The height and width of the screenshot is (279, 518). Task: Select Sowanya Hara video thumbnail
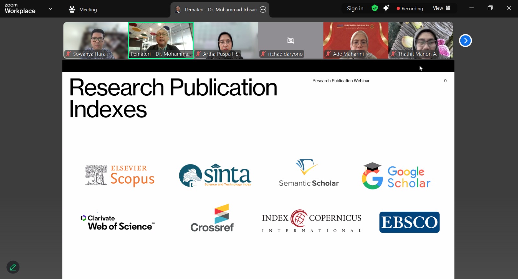96,40
